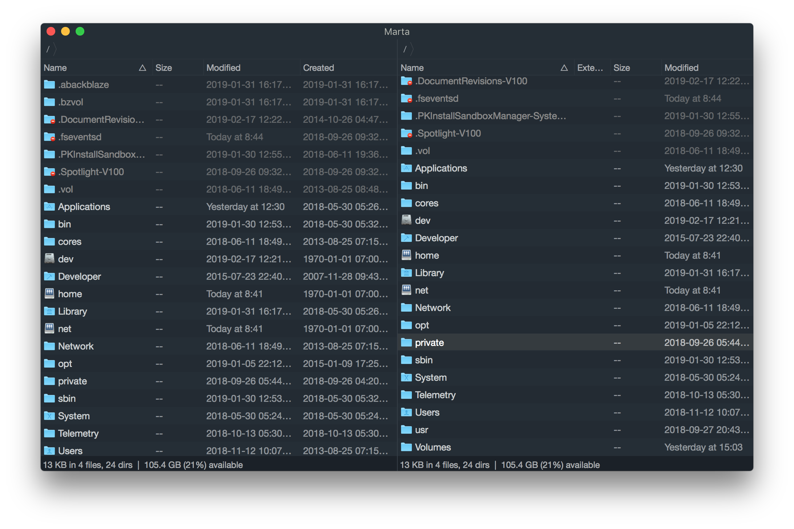The width and height of the screenshot is (794, 529).
Task: Click the sort triangle on right Name column
Action: coord(564,68)
